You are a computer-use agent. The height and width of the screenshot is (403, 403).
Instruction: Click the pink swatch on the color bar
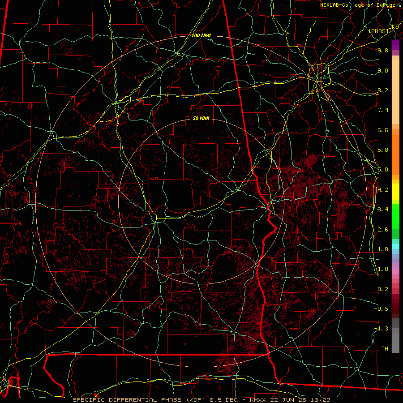click(x=395, y=271)
